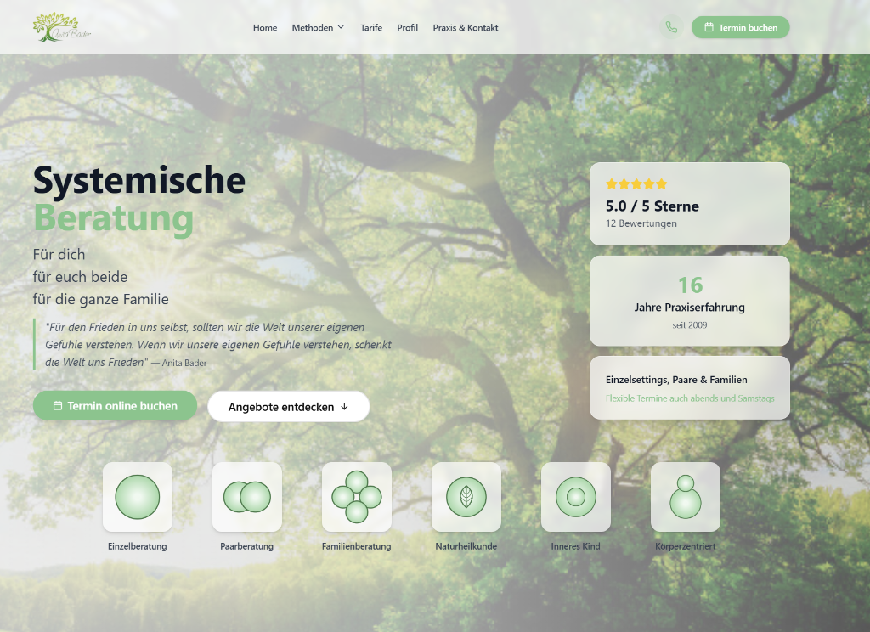This screenshot has height=632, width=870.
Task: Click the Inneres Kind label
Action: [x=576, y=546]
